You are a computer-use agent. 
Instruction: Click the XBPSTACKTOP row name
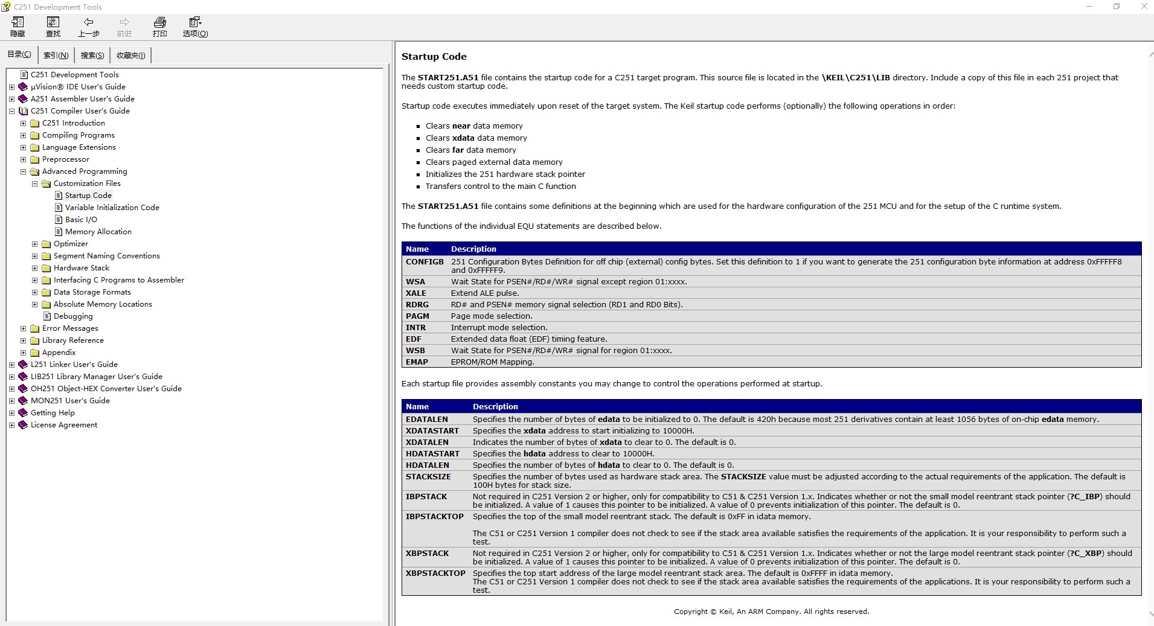pyautogui.click(x=435, y=573)
